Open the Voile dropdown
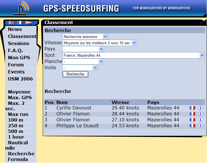This screenshot has height=163, width=207. [x=80, y=68]
